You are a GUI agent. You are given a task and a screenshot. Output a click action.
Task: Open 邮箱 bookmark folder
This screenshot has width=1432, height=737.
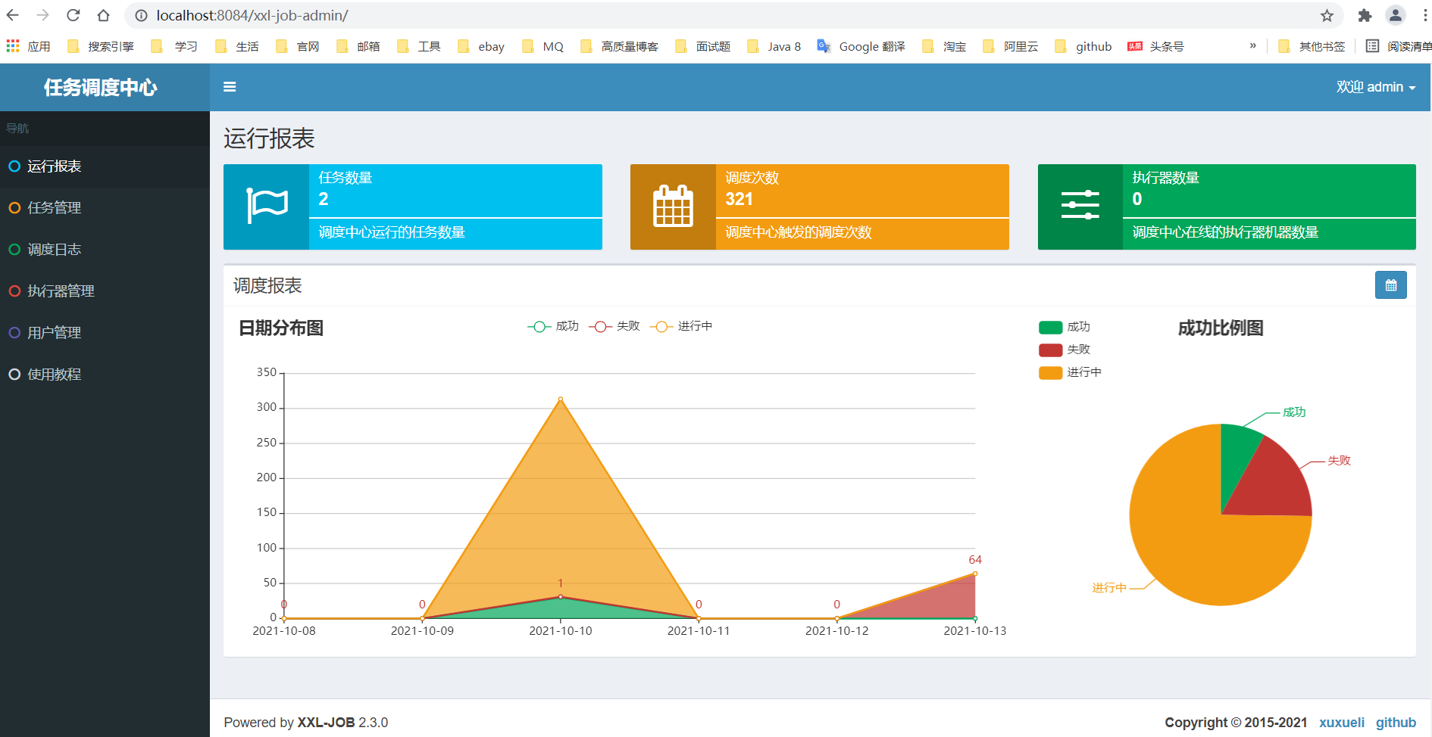(358, 46)
